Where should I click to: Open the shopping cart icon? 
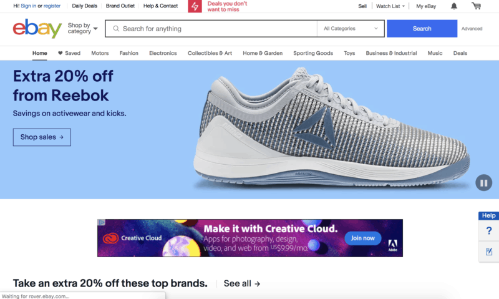point(476,6)
